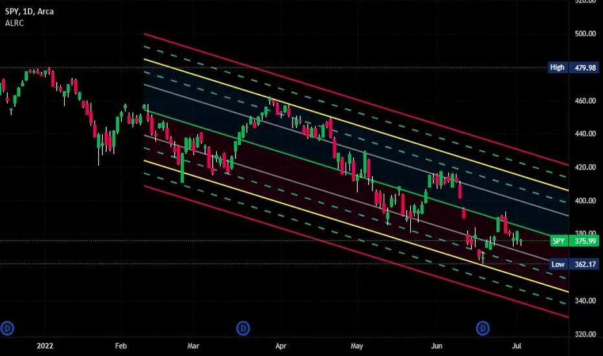The image size is (603, 356).
Task: Click the High 479.98 price label
Action: pyautogui.click(x=573, y=68)
